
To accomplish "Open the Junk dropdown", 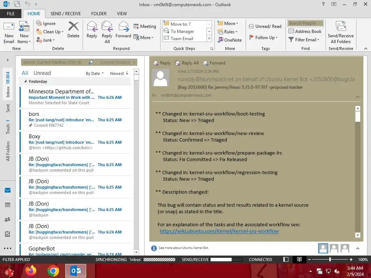I will pyautogui.click(x=46, y=40).
